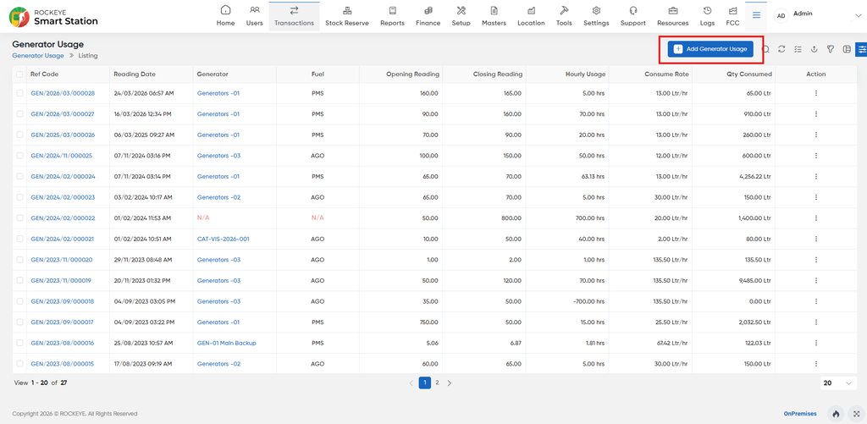Viewport: 867px width, 424px height.
Task: Open the page size 20 dropdown
Action: coord(838,383)
